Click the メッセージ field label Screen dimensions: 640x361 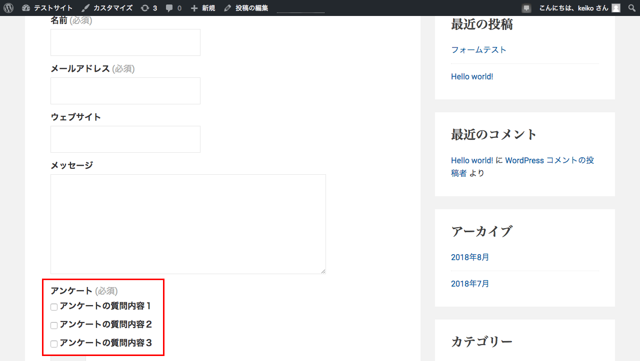(71, 166)
